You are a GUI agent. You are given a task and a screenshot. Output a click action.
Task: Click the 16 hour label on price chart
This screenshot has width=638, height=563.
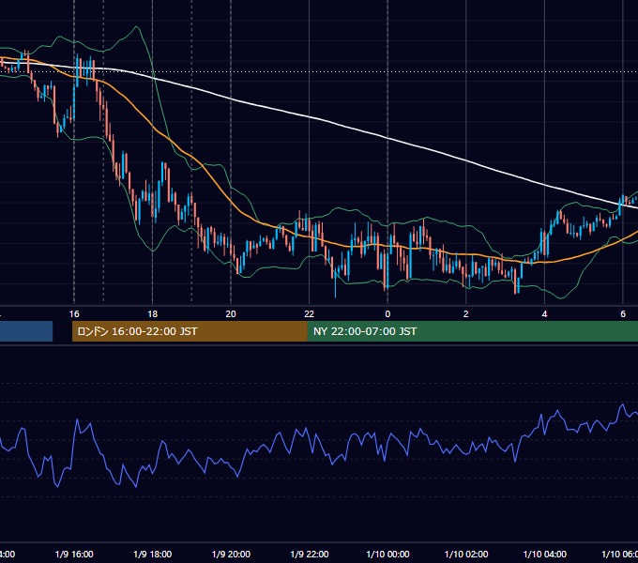coord(74,313)
